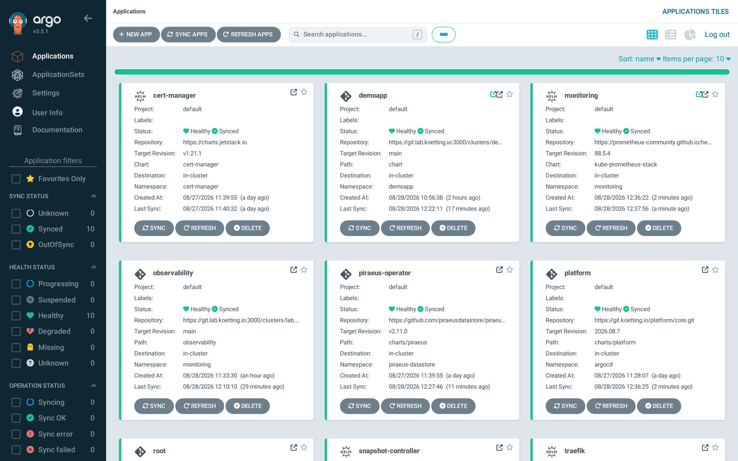Open platform app external link icon

pos(705,270)
